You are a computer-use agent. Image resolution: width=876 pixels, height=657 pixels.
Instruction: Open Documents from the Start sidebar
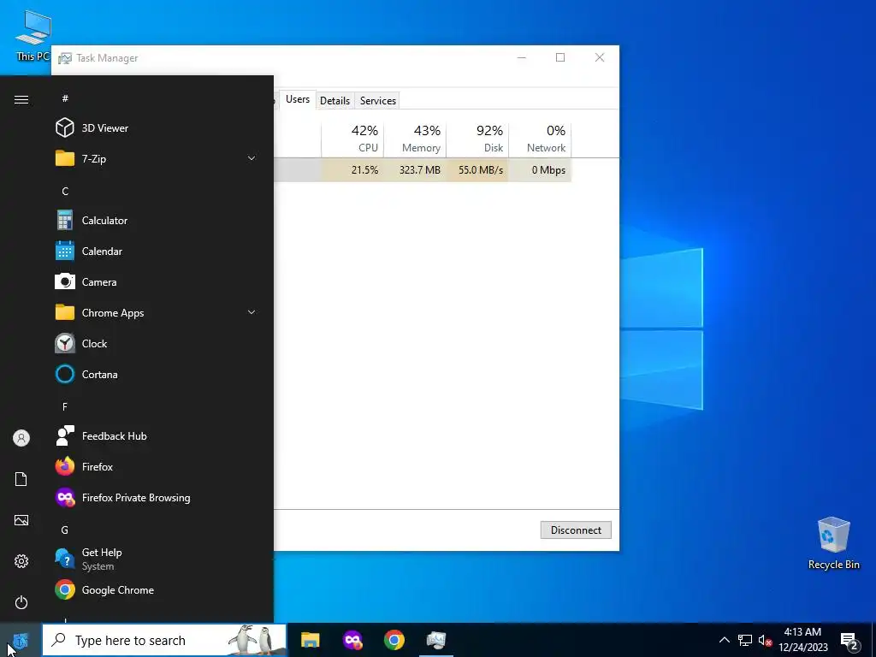tap(21, 479)
